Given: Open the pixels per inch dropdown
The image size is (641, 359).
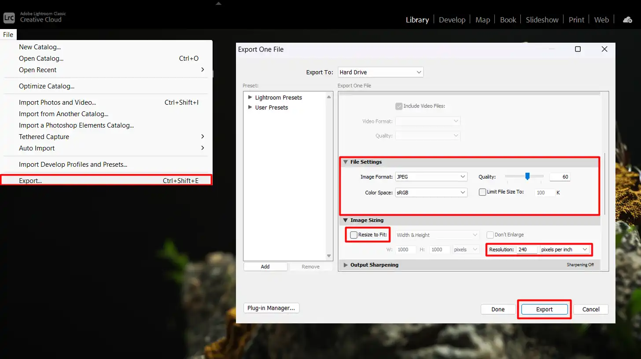Looking at the screenshot, I should [564, 249].
